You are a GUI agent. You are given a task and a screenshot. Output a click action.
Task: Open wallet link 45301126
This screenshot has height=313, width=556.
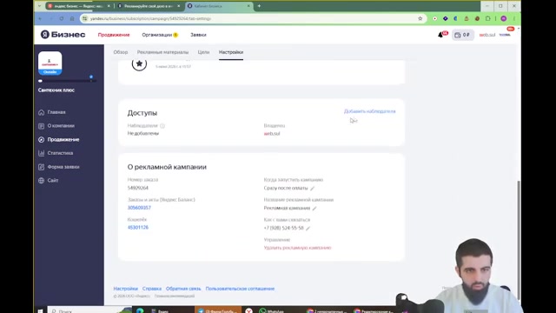click(138, 228)
